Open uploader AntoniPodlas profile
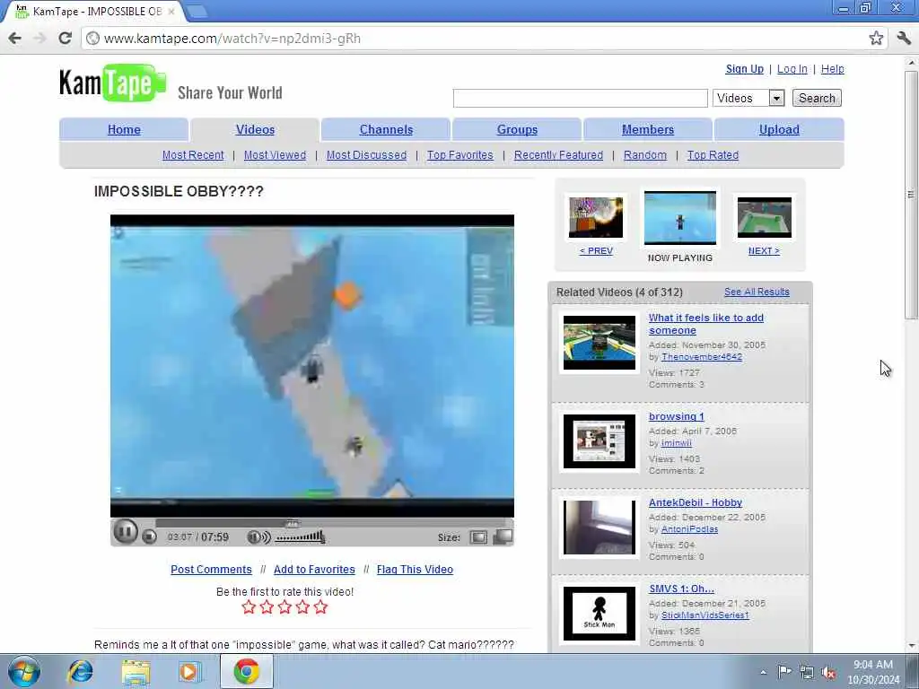Image resolution: width=919 pixels, height=689 pixels. pos(689,528)
